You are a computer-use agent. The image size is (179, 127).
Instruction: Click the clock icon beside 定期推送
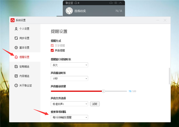coord(16,66)
